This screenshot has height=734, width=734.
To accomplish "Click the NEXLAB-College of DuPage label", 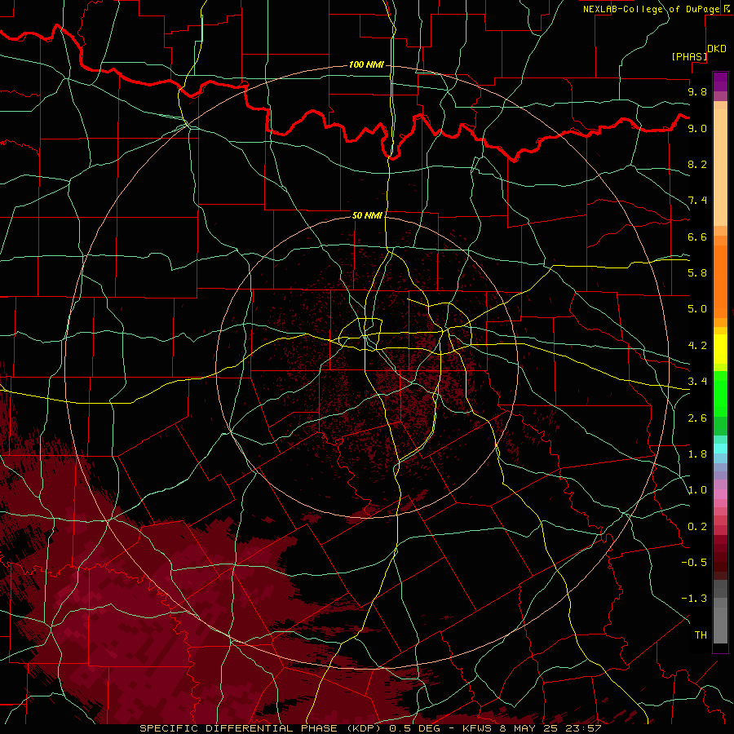I will [x=653, y=9].
